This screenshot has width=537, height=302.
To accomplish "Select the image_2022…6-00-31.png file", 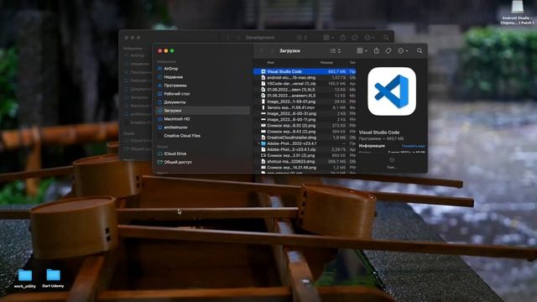I will click(305, 113).
